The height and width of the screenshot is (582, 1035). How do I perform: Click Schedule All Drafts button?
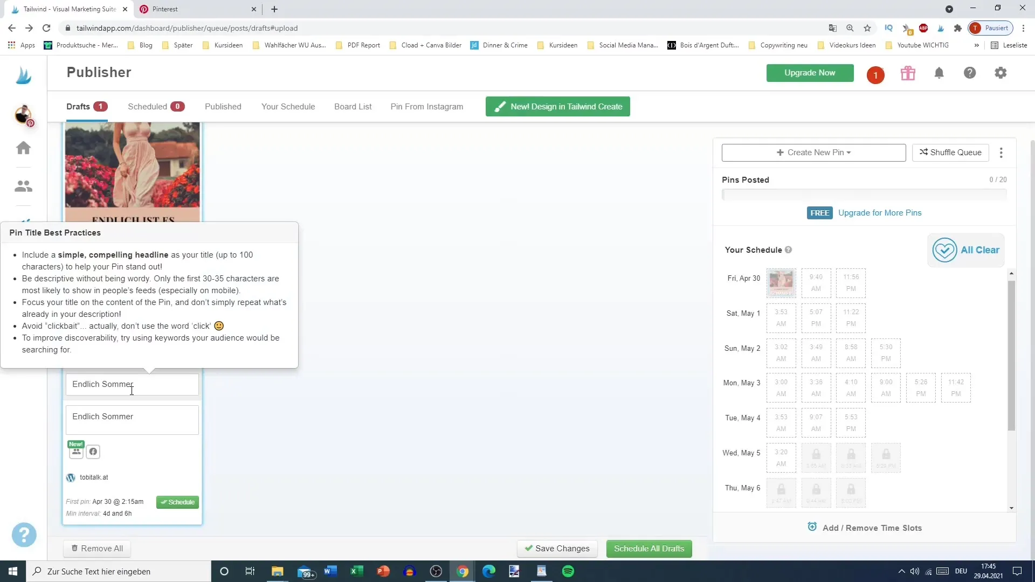pyautogui.click(x=648, y=549)
